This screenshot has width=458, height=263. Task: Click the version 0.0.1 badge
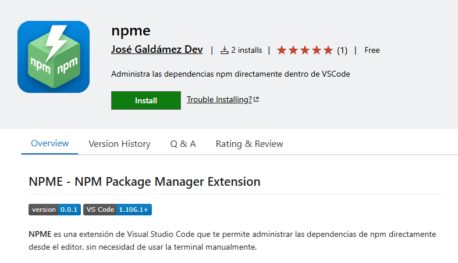point(55,210)
